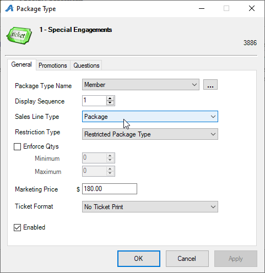The width and height of the screenshot is (265, 273).
Task: Close the Package Type window
Action: coord(252,8)
